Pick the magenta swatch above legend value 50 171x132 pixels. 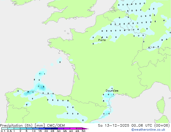[x=83, y=129]
